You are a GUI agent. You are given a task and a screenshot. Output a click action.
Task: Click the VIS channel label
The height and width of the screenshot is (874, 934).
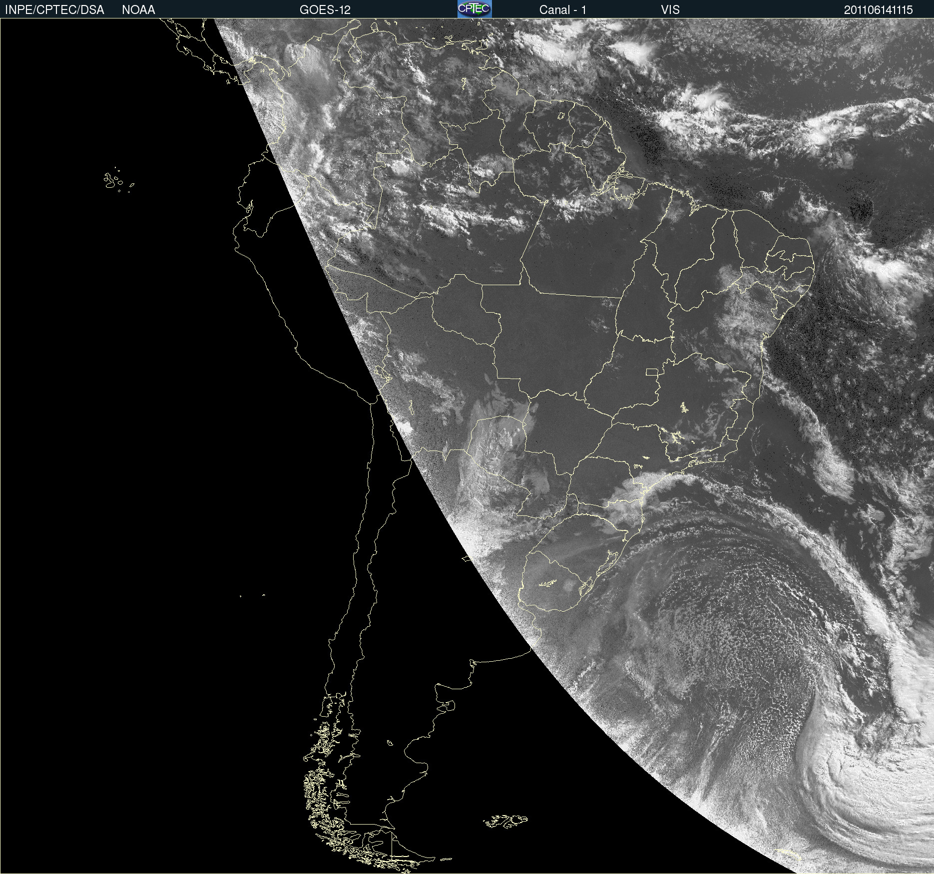click(x=670, y=10)
